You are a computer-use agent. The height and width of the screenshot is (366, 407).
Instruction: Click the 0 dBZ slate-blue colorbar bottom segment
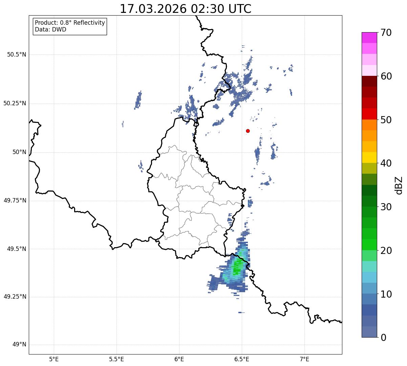(369, 332)
